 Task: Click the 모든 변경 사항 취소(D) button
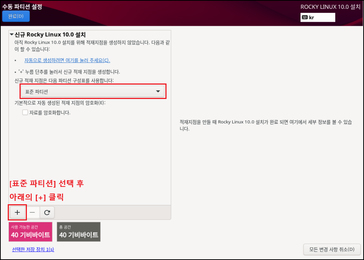coord(332,250)
